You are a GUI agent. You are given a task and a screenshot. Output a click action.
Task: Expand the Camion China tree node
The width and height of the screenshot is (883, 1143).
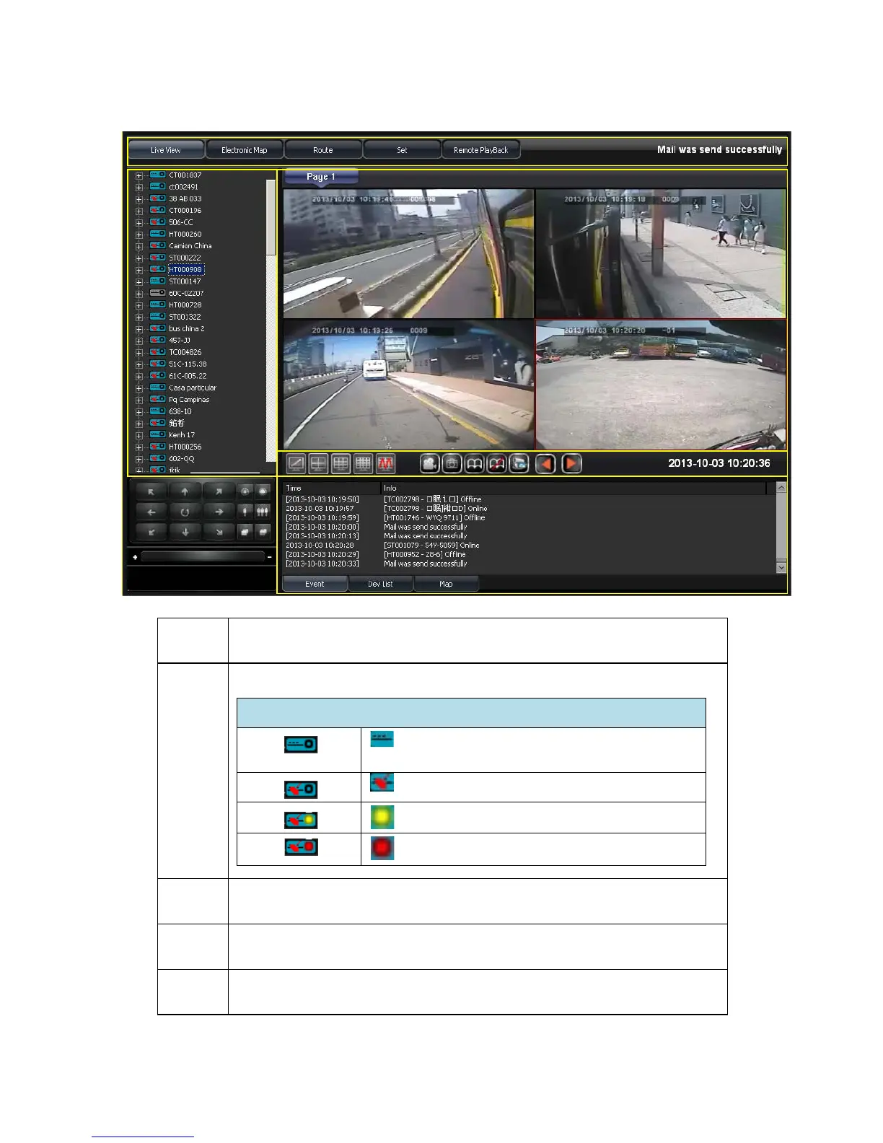[139, 246]
